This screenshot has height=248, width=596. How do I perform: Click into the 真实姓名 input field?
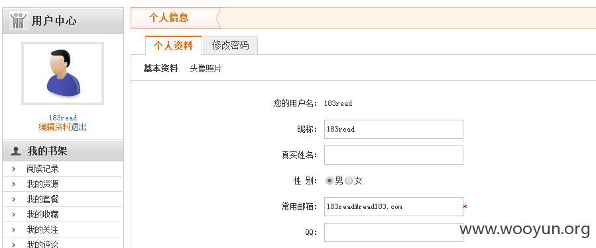click(x=393, y=155)
